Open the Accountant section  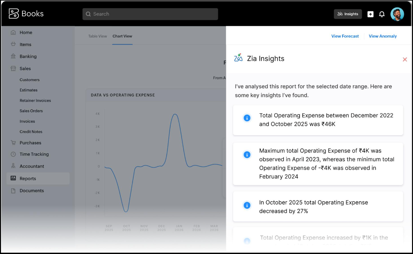coord(32,166)
